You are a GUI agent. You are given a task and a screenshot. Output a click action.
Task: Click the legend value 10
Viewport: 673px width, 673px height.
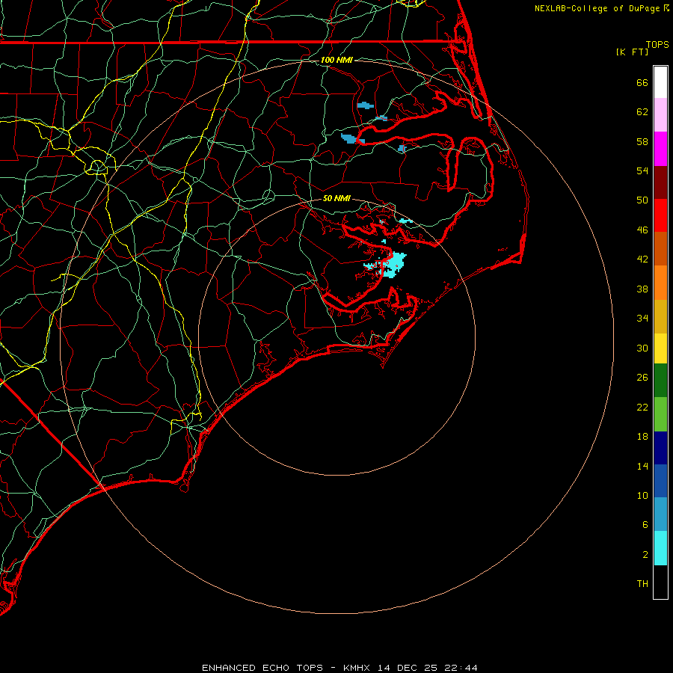642,496
